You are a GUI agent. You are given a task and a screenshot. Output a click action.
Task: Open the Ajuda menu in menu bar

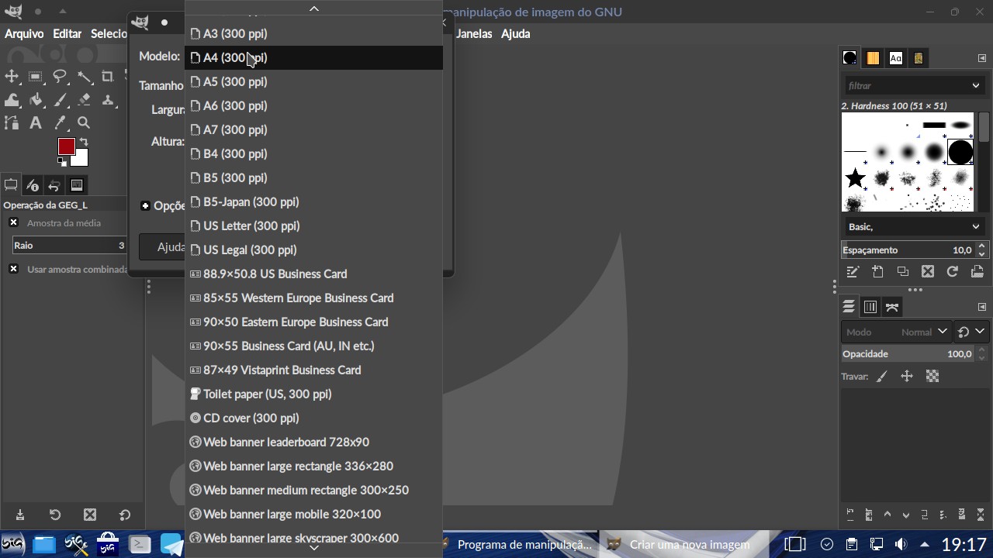(x=515, y=33)
